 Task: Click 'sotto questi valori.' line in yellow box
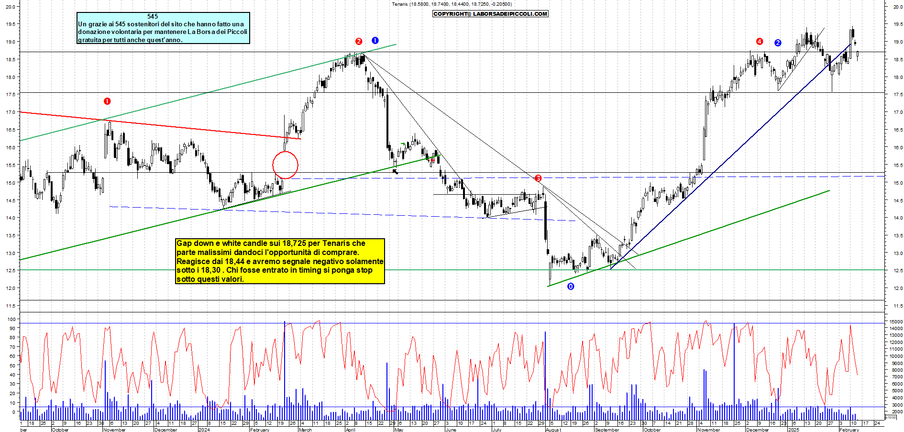(210, 279)
